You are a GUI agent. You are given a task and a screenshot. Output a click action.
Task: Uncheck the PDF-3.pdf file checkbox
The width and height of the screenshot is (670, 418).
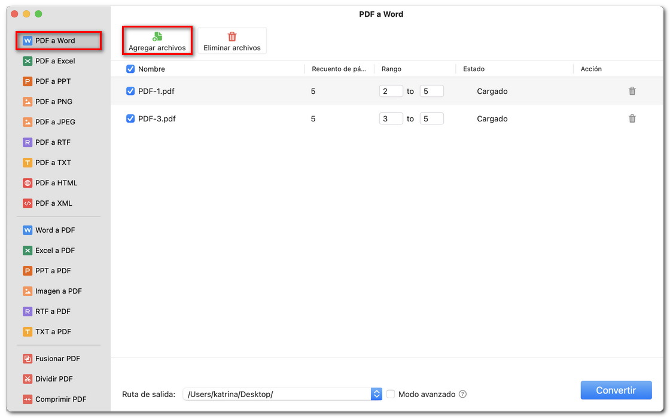[x=130, y=118]
